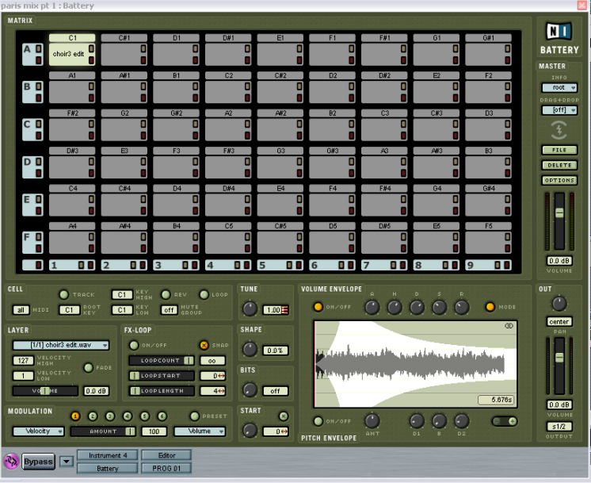Click the Master File button
This screenshot has width=591, height=483.
[559, 150]
